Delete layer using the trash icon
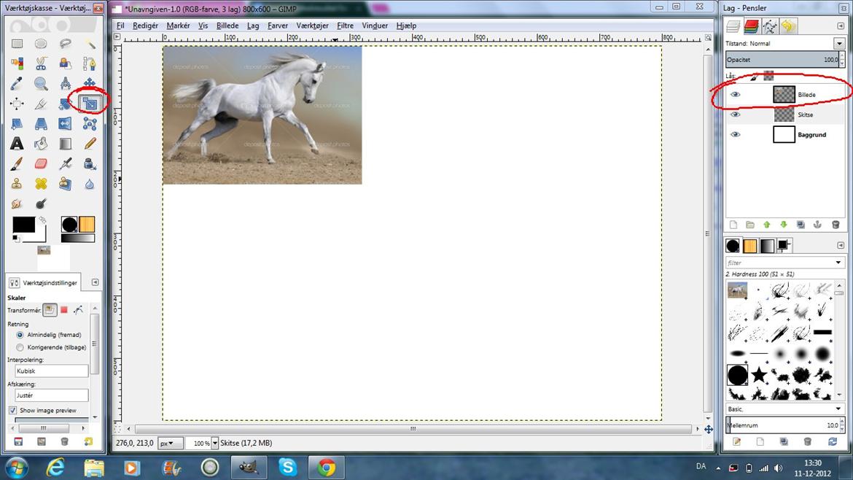This screenshot has height=480, width=853. pyautogui.click(x=836, y=225)
